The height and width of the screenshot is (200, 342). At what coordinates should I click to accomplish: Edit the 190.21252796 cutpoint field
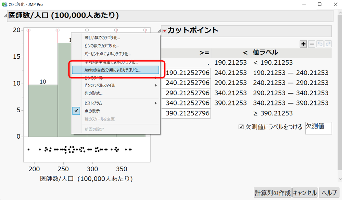[186, 73]
